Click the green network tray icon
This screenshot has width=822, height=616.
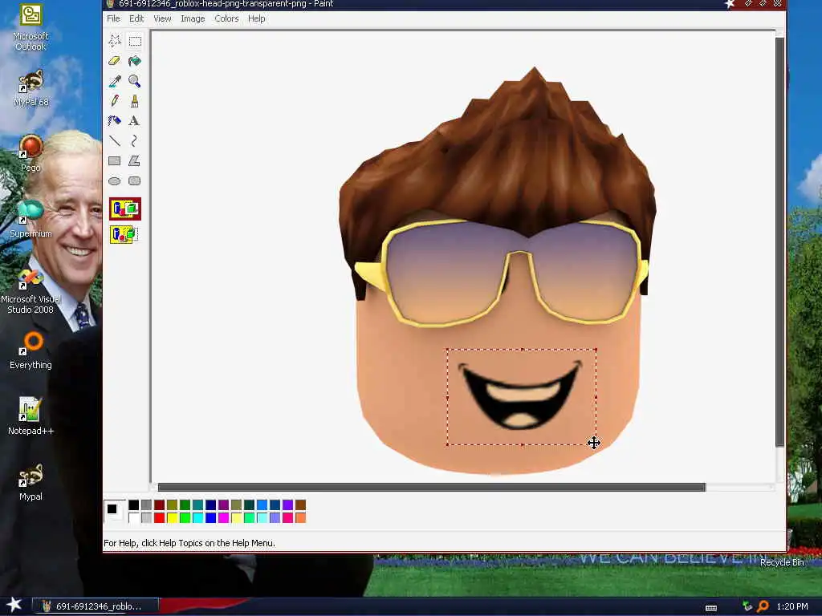pos(747,606)
